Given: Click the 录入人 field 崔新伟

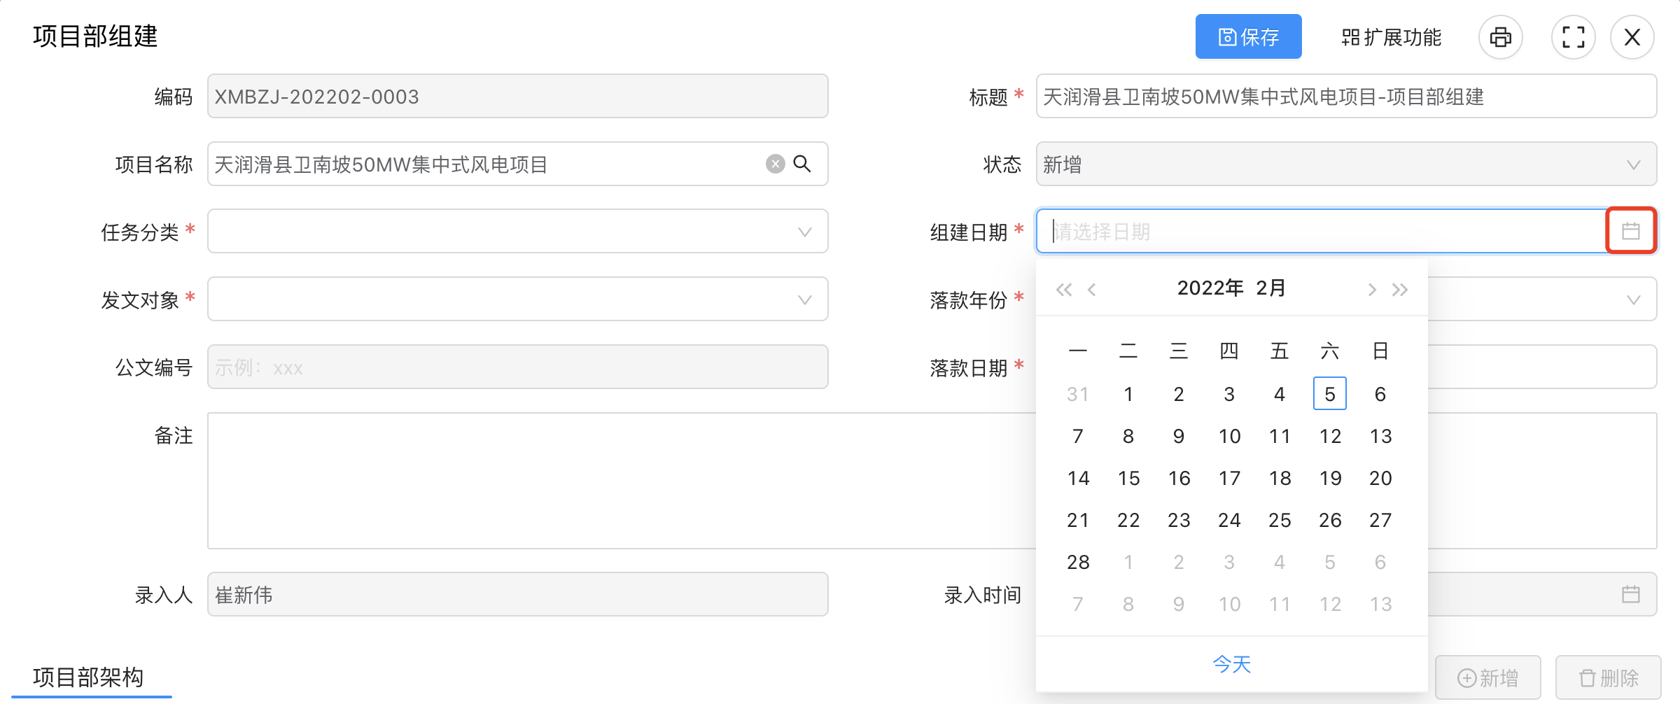Looking at the screenshot, I should click(x=518, y=594).
